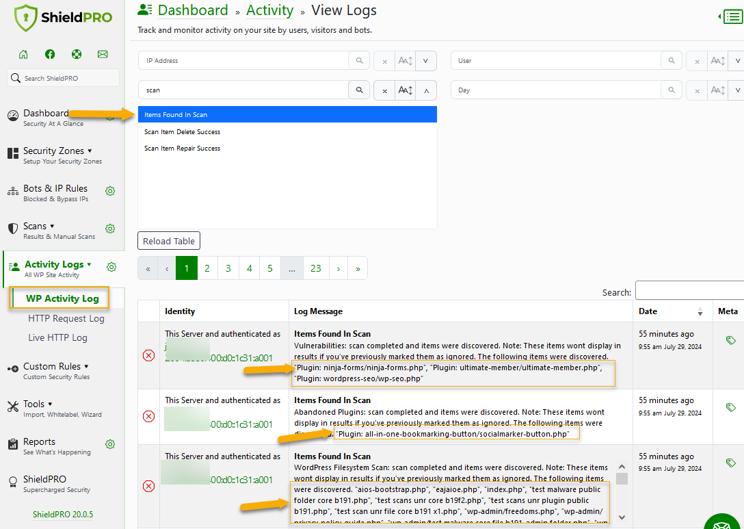View meta tag for Abandoned Plugins row
Image resolution: width=744 pixels, height=529 pixels.
(x=731, y=407)
